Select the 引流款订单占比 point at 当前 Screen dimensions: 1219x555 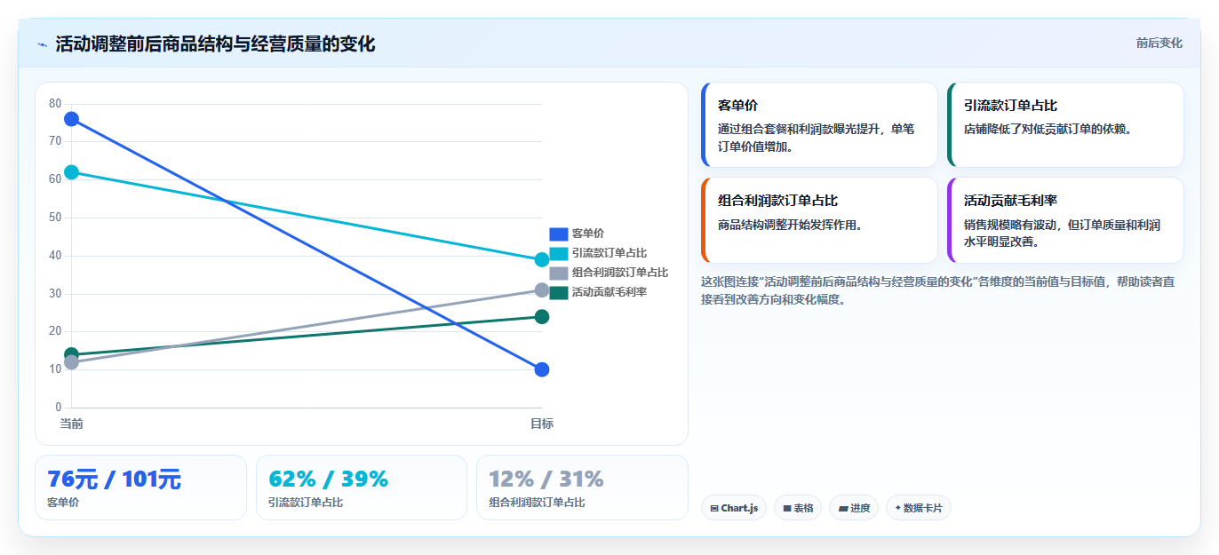[x=71, y=172]
